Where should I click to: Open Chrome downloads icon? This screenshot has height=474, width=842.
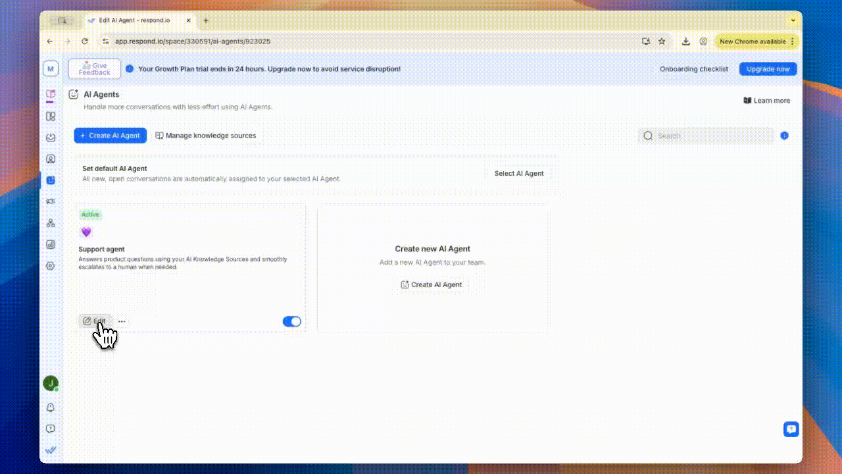coord(685,41)
